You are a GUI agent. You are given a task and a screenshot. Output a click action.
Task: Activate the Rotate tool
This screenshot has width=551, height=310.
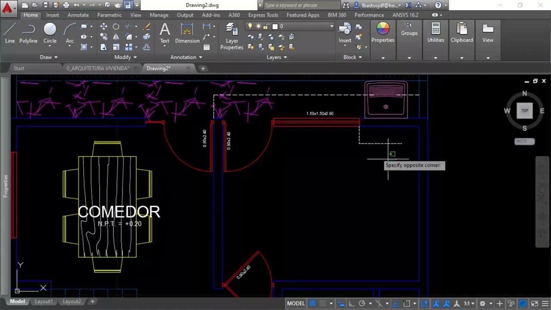point(116,26)
